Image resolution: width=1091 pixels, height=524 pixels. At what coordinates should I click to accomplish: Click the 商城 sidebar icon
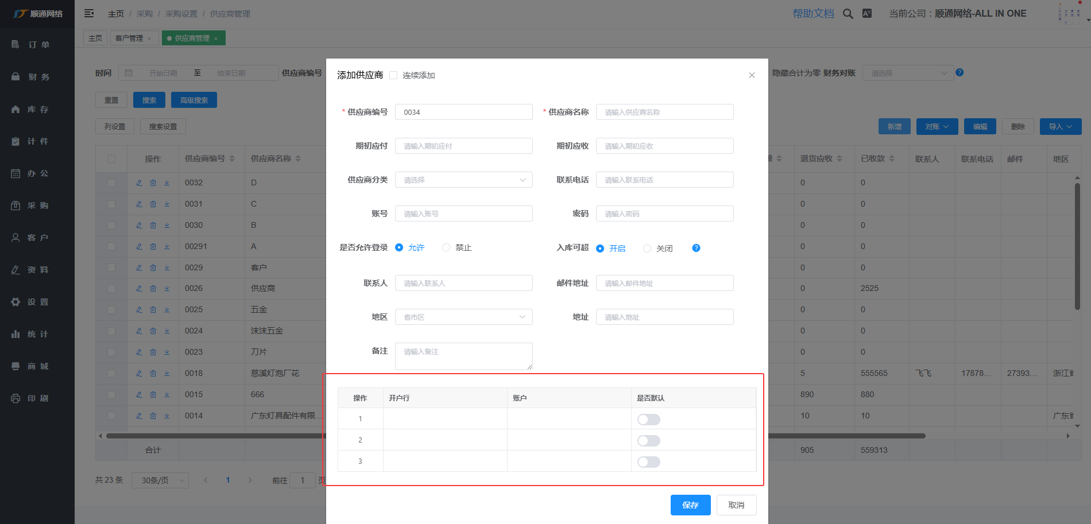click(x=16, y=366)
